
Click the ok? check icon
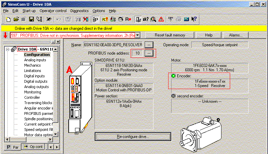pyautogui.click(x=146, y=19)
